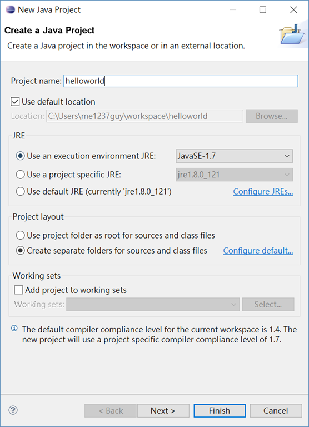Click the help question mark icon

13,410
